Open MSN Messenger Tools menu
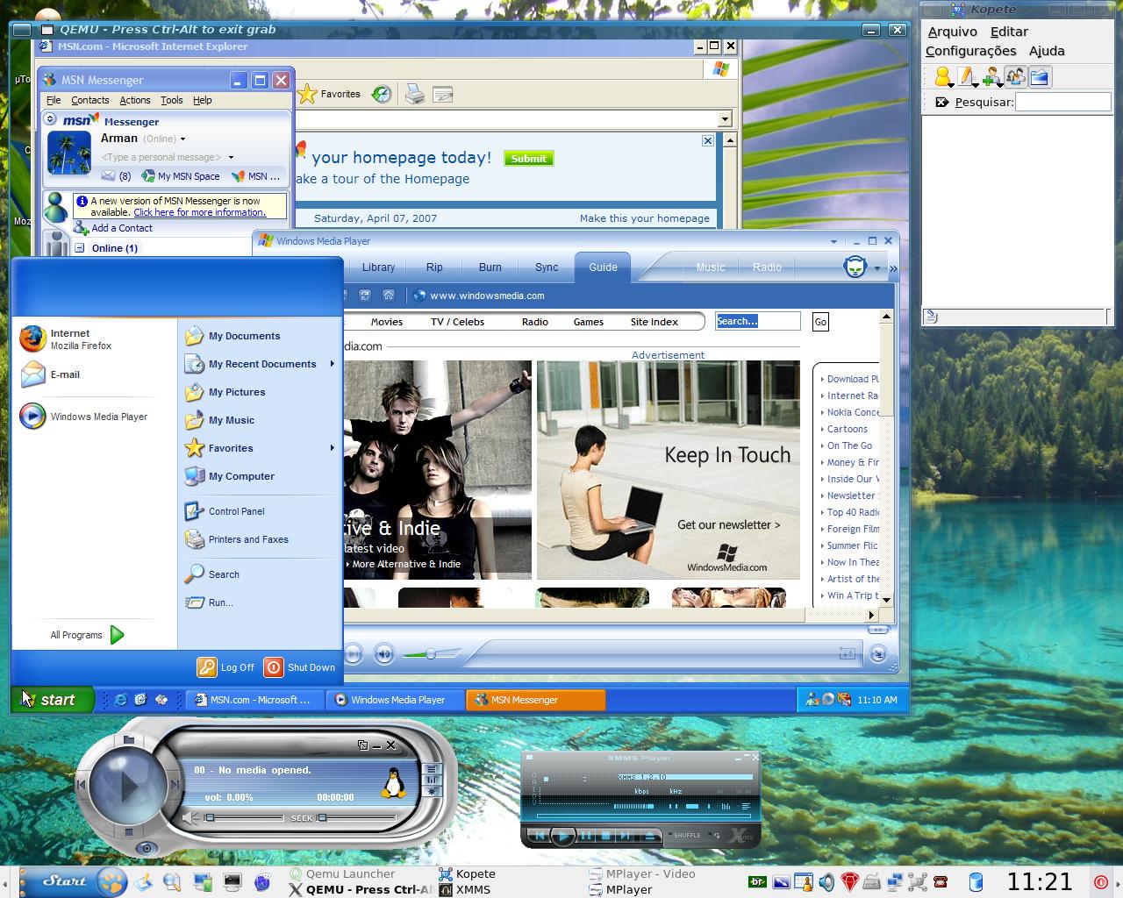Image resolution: width=1123 pixels, height=898 pixels. [x=172, y=100]
